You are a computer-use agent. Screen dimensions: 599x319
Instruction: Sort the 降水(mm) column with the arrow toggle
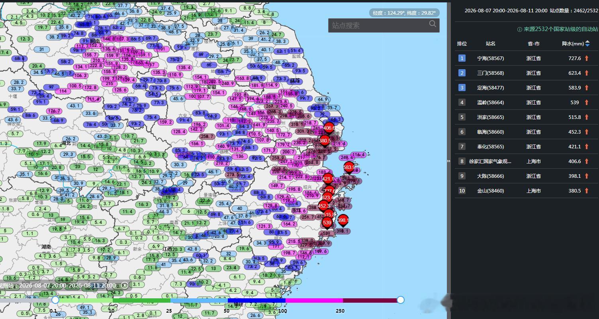[x=587, y=44]
